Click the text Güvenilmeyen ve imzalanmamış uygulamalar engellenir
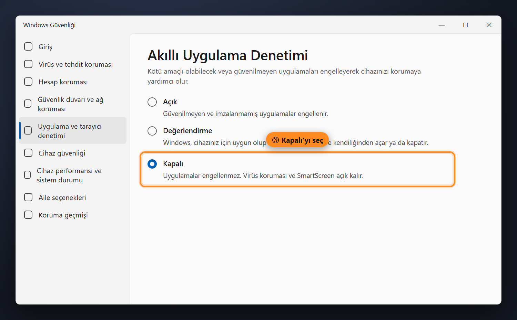This screenshot has width=517, height=320. click(x=245, y=114)
